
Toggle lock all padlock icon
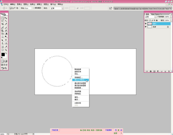[157, 20]
